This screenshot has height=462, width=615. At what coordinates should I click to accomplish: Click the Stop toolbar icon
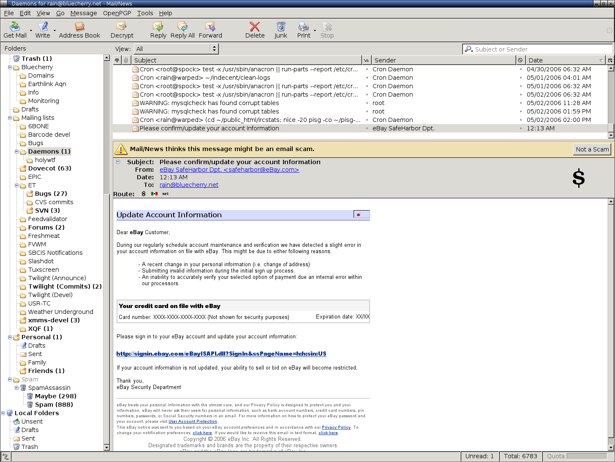(327, 27)
